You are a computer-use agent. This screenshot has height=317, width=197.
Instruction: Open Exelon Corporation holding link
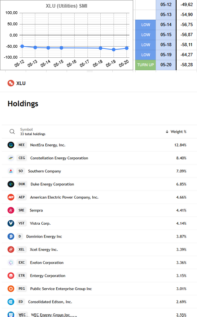click(47, 262)
